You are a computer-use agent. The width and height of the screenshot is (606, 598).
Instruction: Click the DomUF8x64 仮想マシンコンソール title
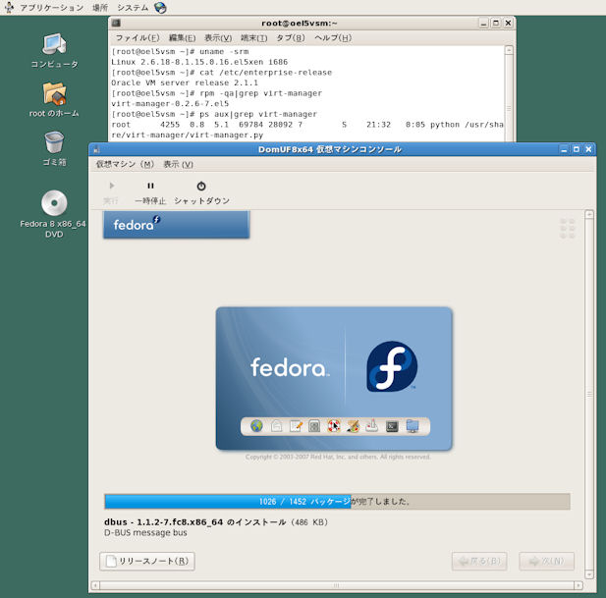(330, 149)
